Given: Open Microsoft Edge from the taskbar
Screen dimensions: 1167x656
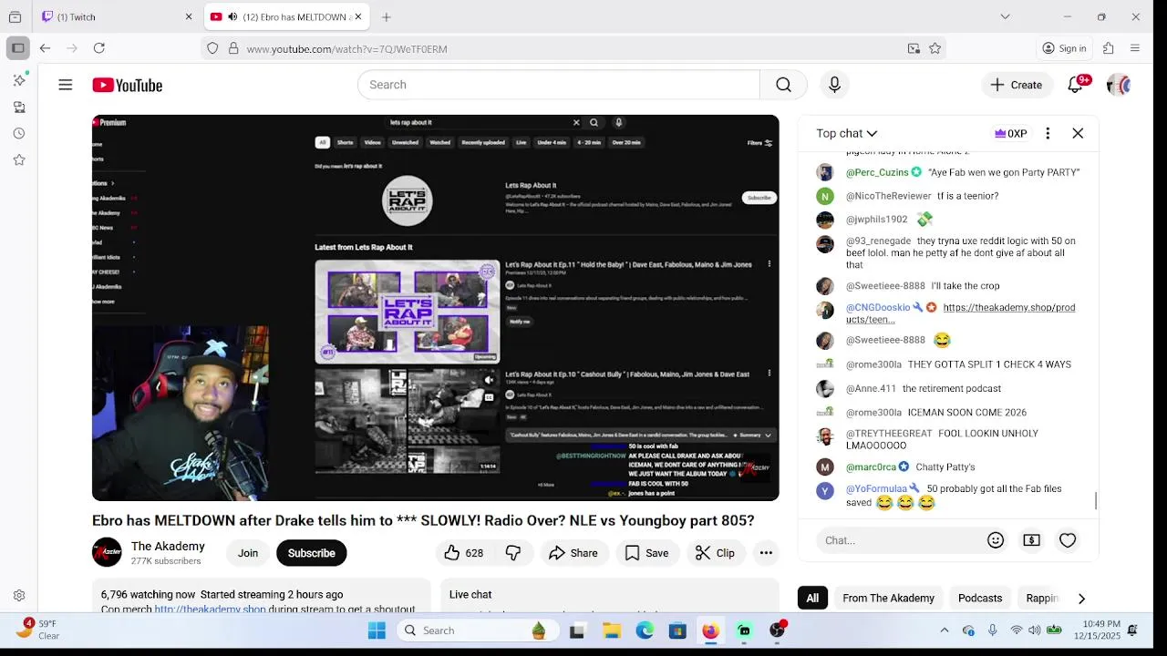Looking at the screenshot, I should coord(645,630).
